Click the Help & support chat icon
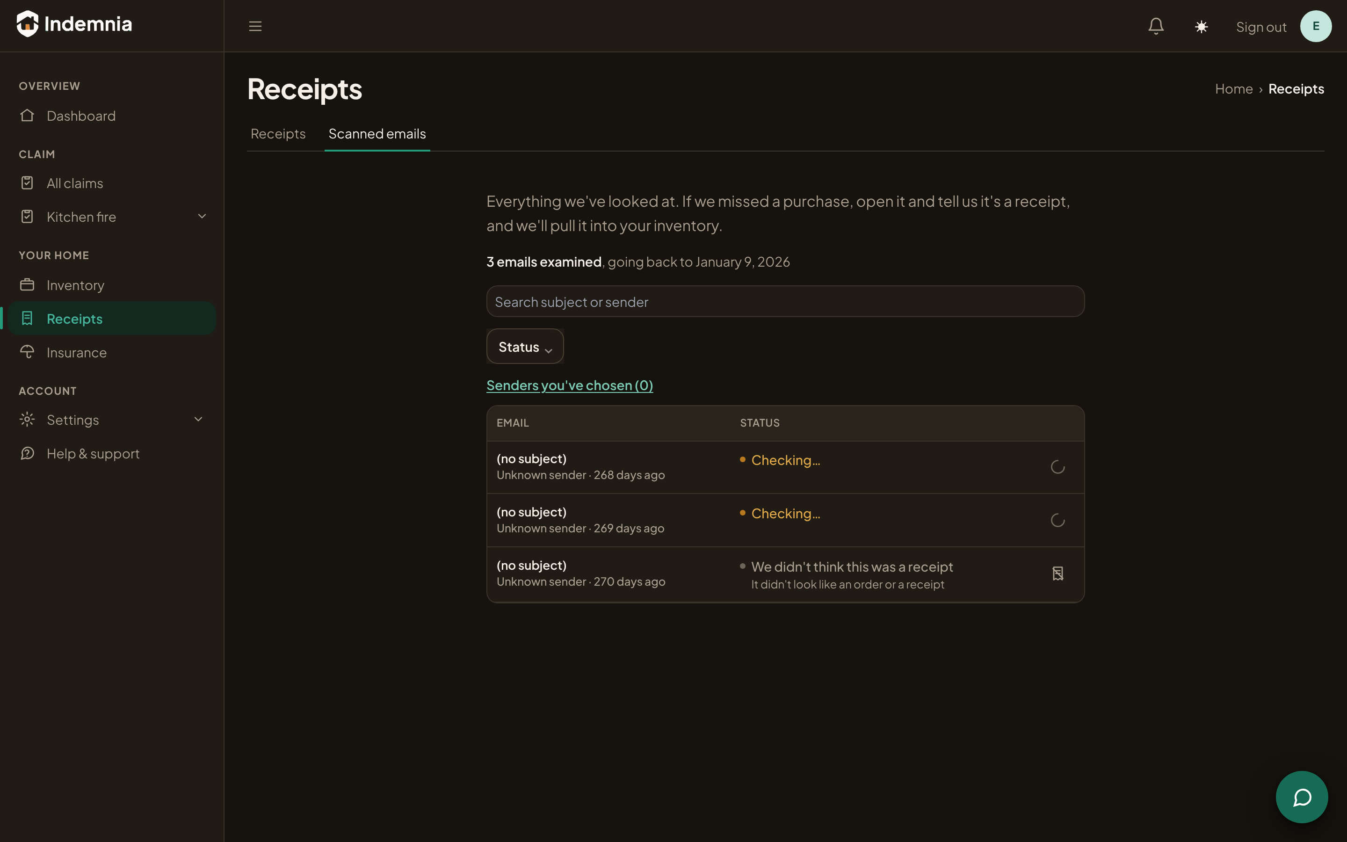The height and width of the screenshot is (842, 1347). point(27,453)
